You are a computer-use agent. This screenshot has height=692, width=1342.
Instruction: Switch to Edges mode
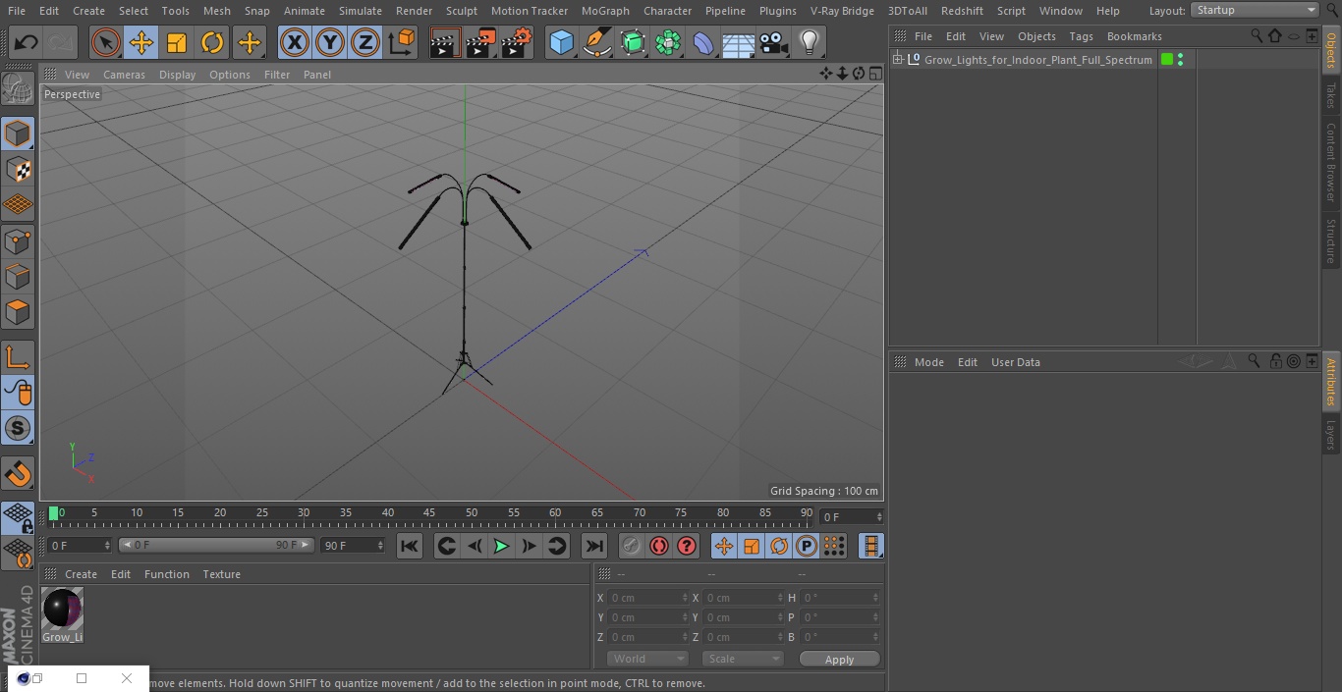[x=18, y=277]
